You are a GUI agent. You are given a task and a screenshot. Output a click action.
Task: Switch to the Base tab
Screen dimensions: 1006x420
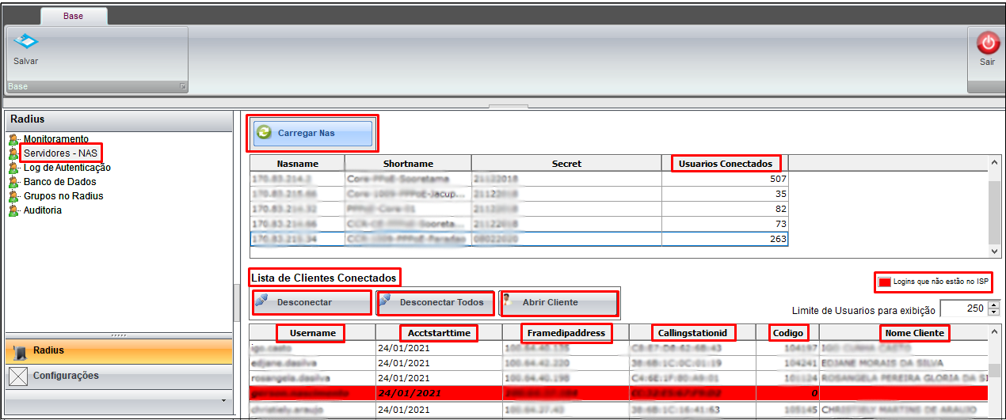pyautogui.click(x=73, y=16)
